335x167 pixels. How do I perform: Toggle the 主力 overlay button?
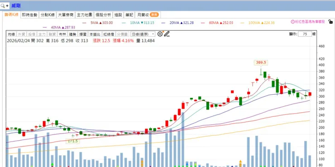[42, 34]
